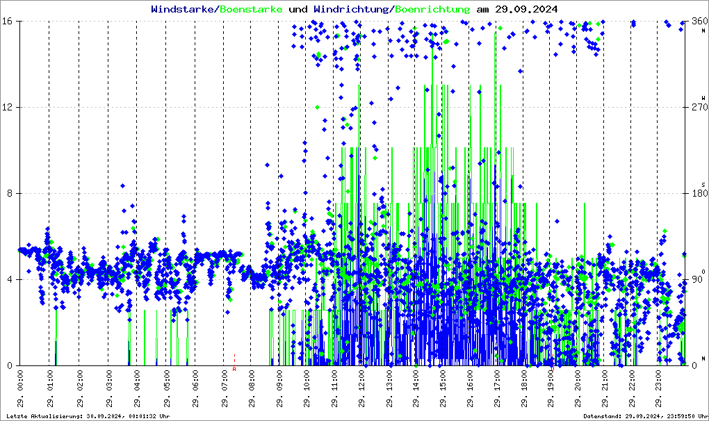Click the right axis value '180'
This screenshot has height=421, width=709.
tap(699, 193)
